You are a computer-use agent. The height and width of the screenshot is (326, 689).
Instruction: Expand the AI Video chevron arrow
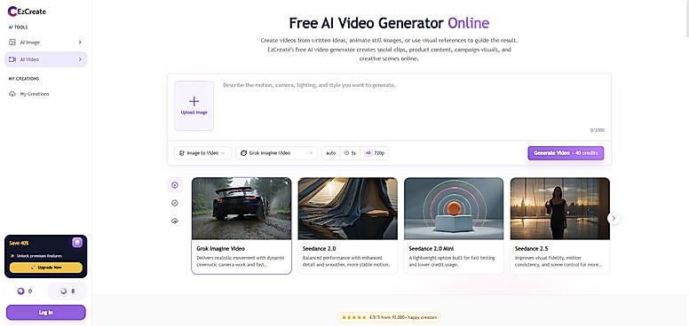coord(80,59)
